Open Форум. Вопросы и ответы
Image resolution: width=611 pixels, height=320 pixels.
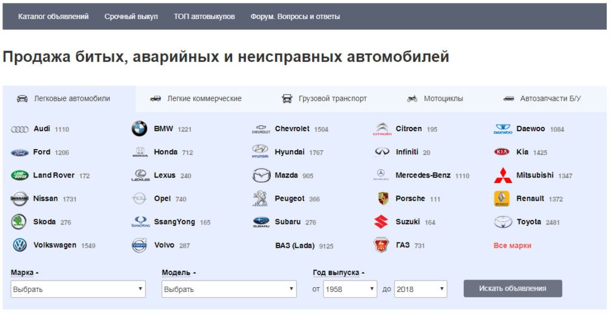[x=295, y=16]
